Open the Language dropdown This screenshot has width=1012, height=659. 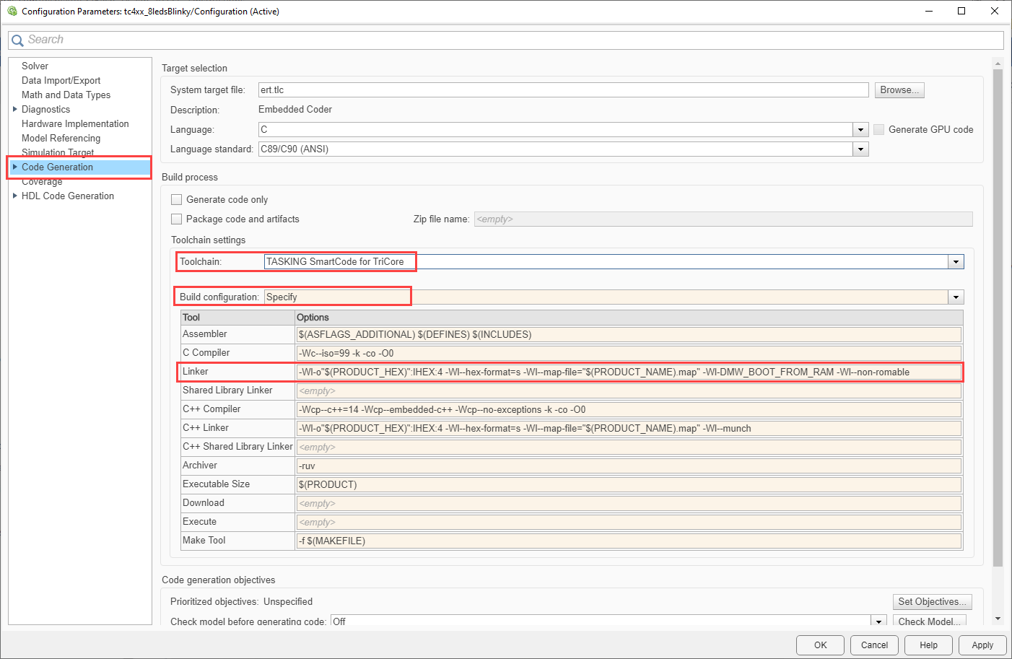860,128
